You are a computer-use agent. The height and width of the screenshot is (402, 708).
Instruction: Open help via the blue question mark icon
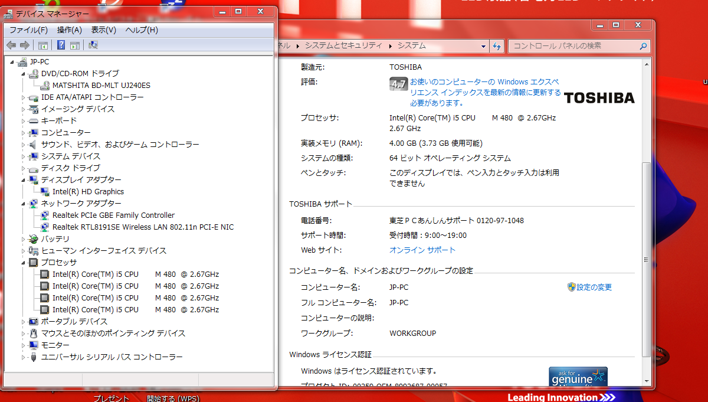[61, 45]
